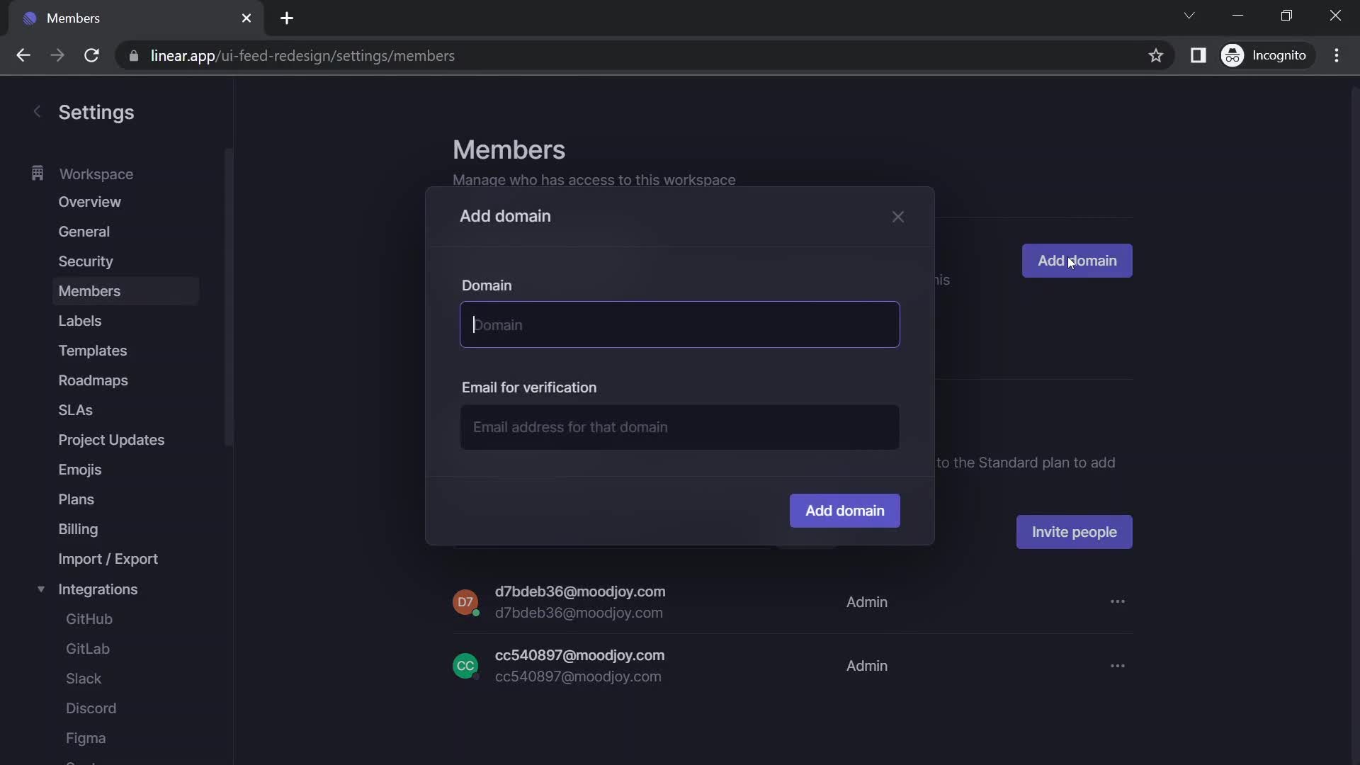Click the Invite people button
The height and width of the screenshot is (765, 1360).
click(x=1074, y=531)
